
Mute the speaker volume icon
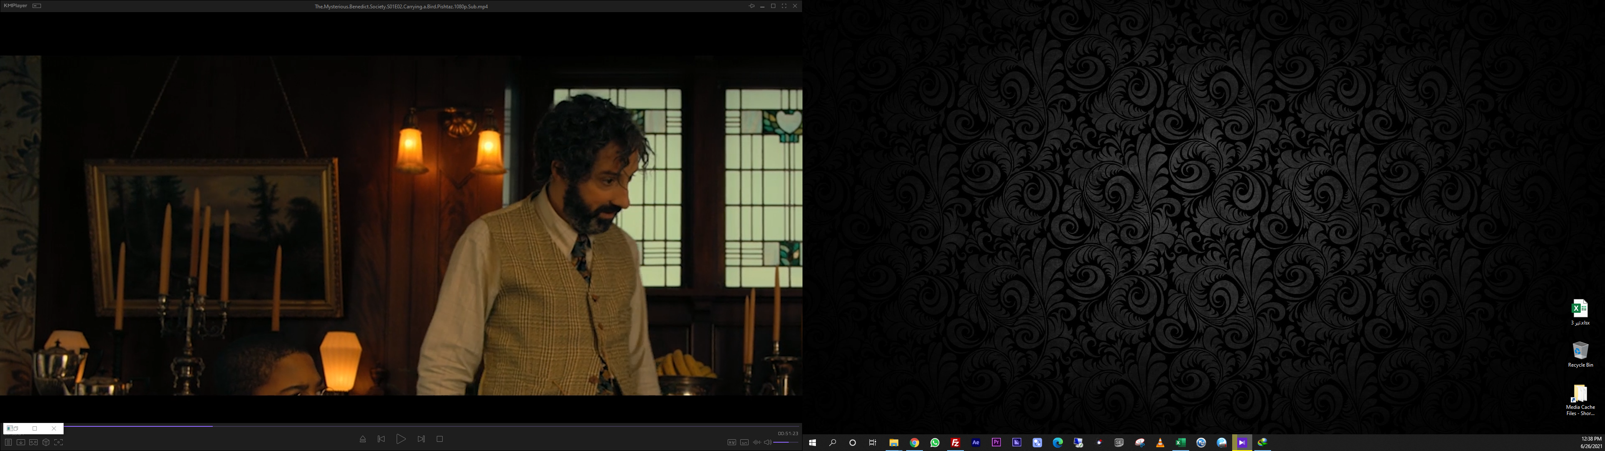pyautogui.click(x=768, y=442)
